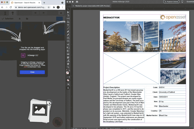Bookmark this page with the star icon
Screen dimensions: 194x129
click(x=48, y=7)
